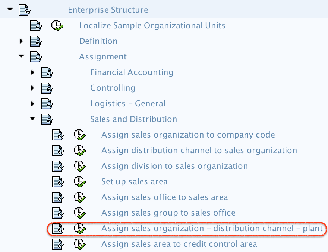The height and width of the screenshot is (252, 328).
Task: Execute the "Assign sales organization to company code" activity
Action: (79, 135)
